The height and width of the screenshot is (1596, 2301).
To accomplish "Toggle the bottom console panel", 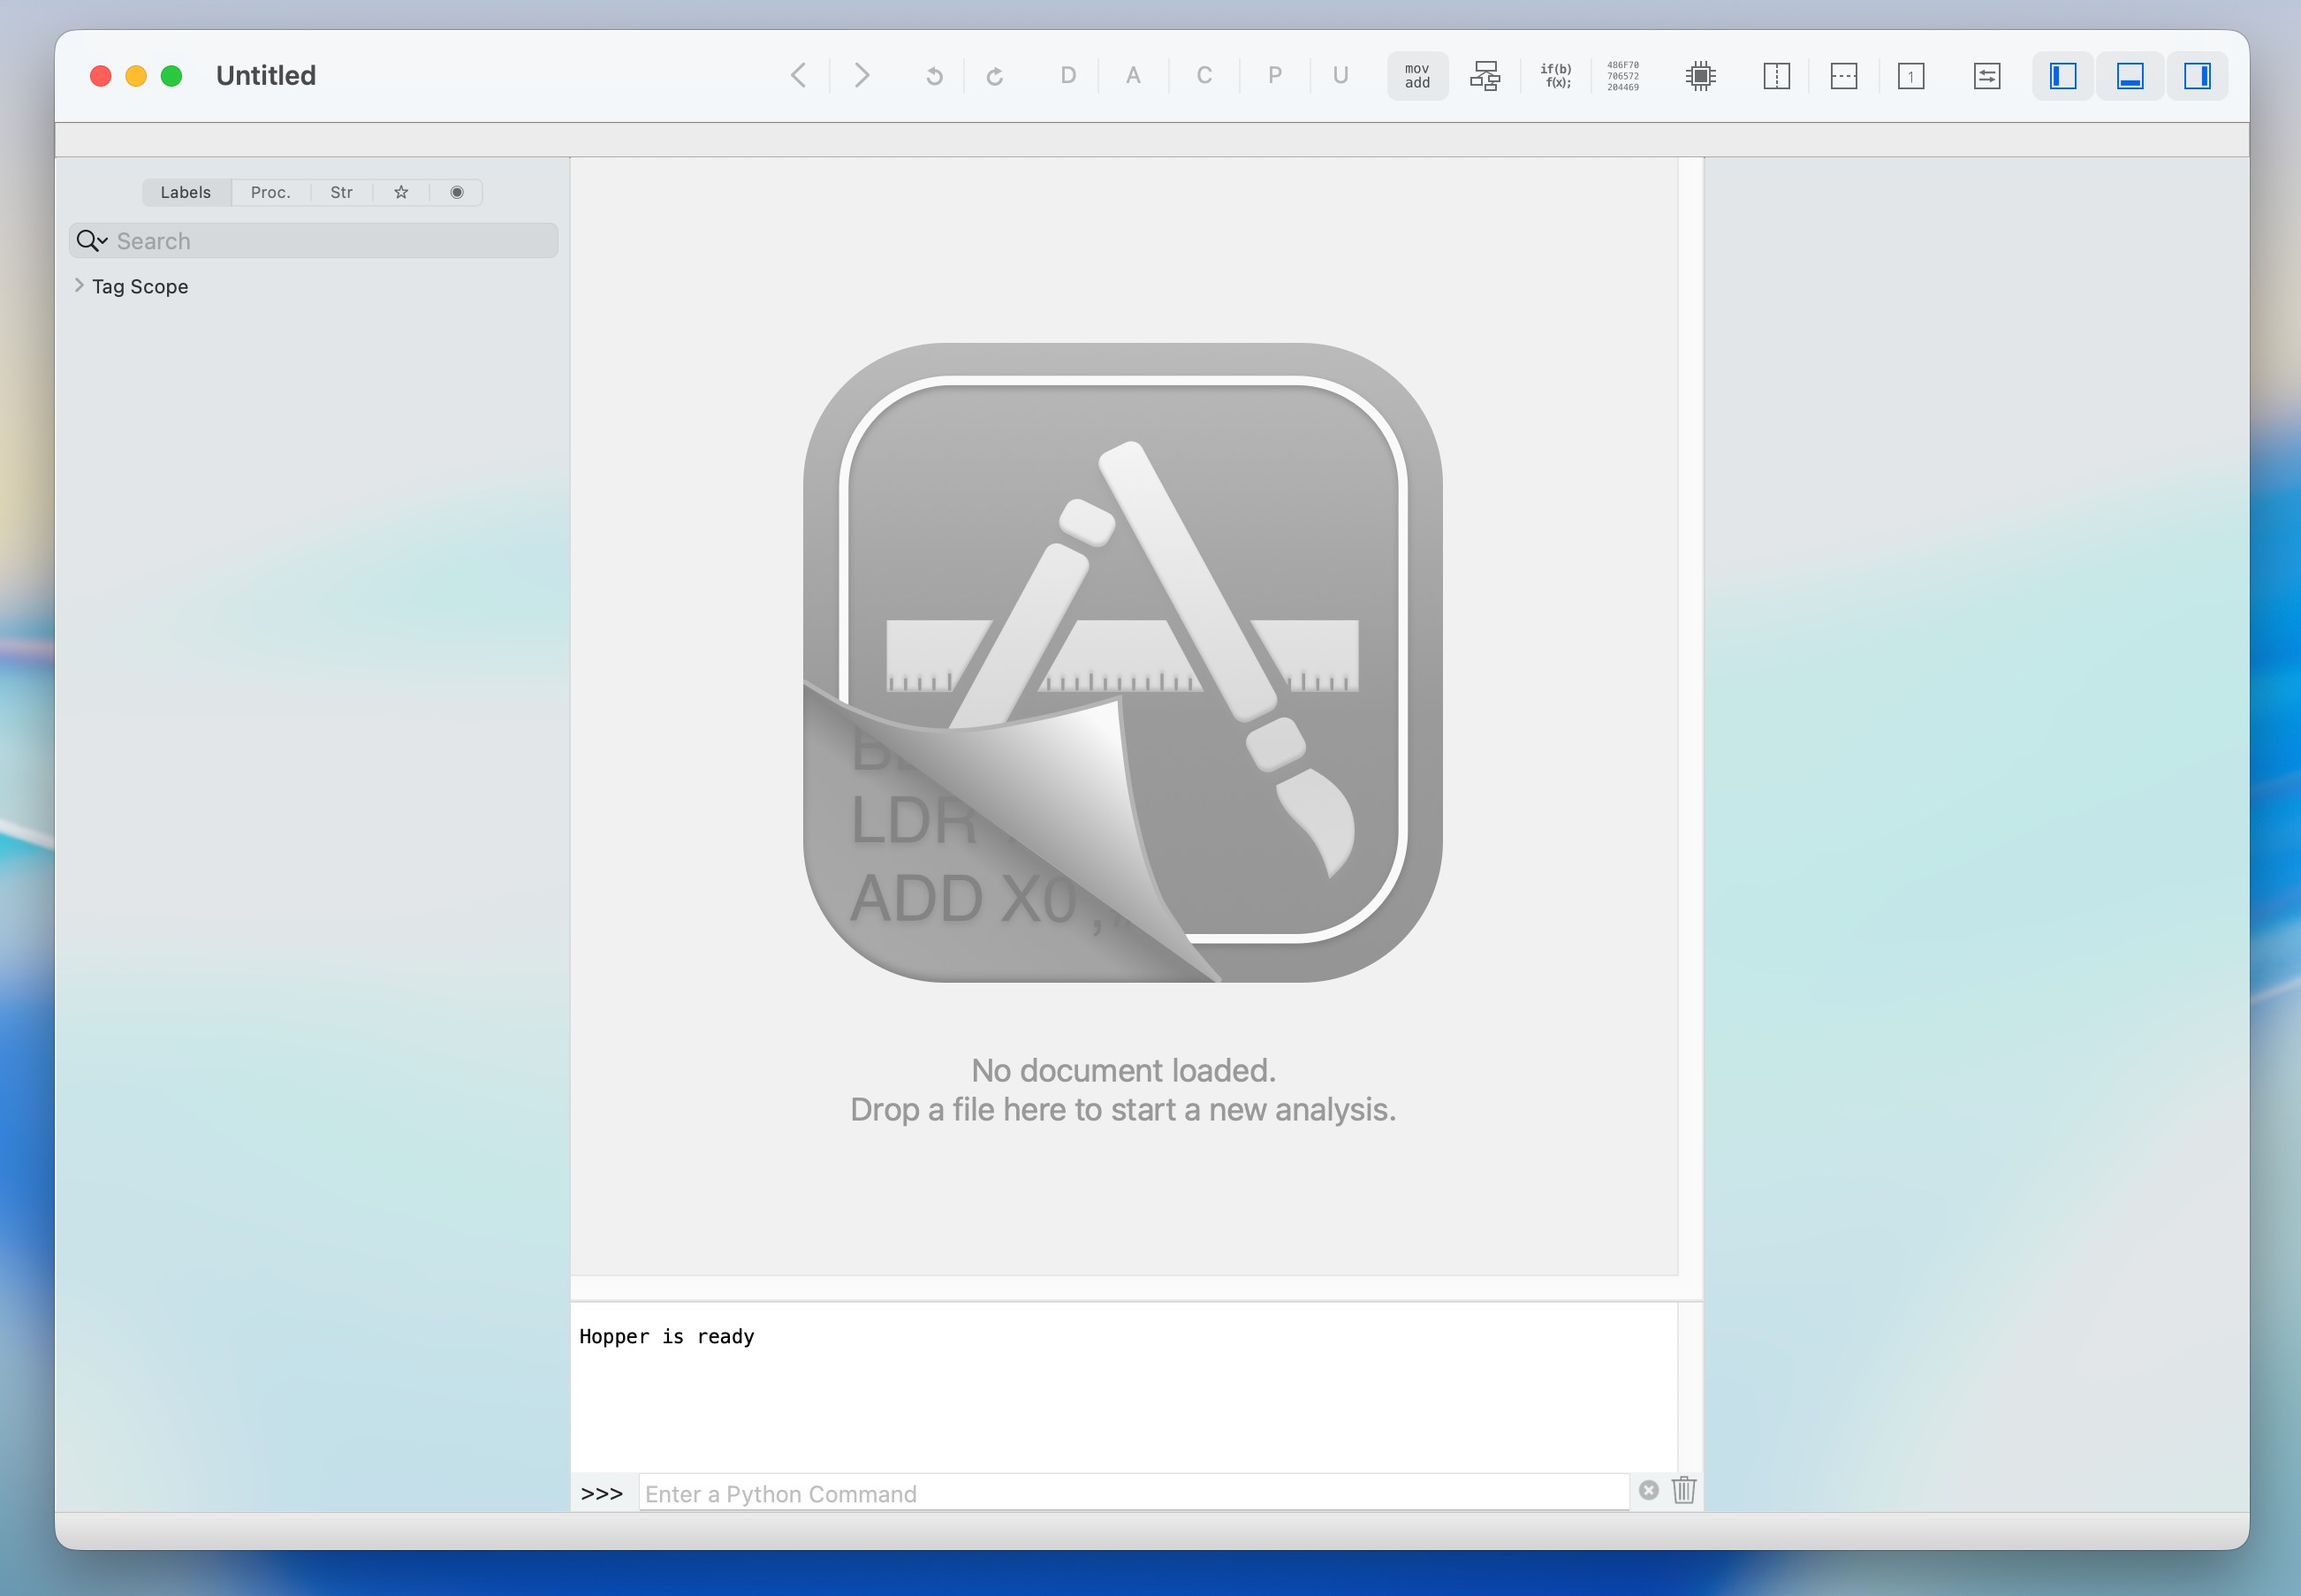I will pyautogui.click(x=2130, y=76).
